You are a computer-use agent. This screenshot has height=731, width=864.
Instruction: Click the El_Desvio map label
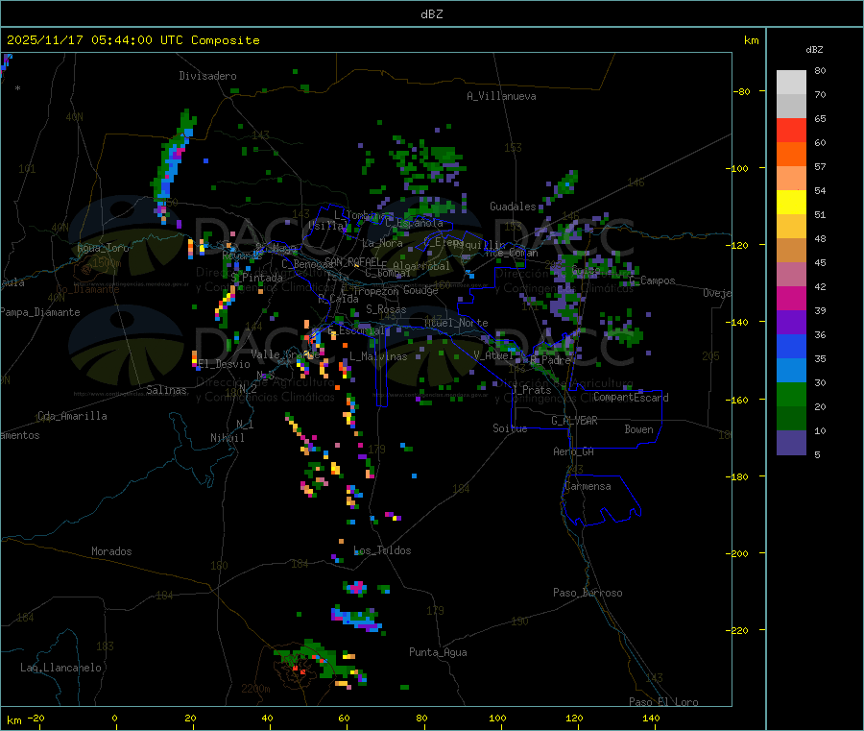coord(225,364)
